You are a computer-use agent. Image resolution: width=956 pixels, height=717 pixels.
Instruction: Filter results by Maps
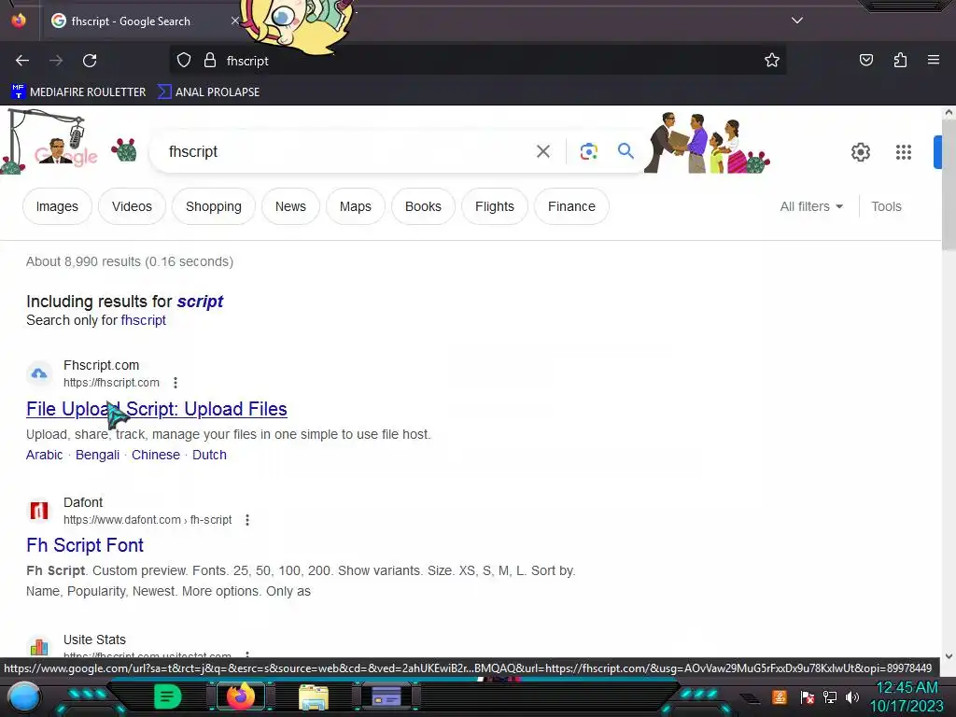click(356, 206)
